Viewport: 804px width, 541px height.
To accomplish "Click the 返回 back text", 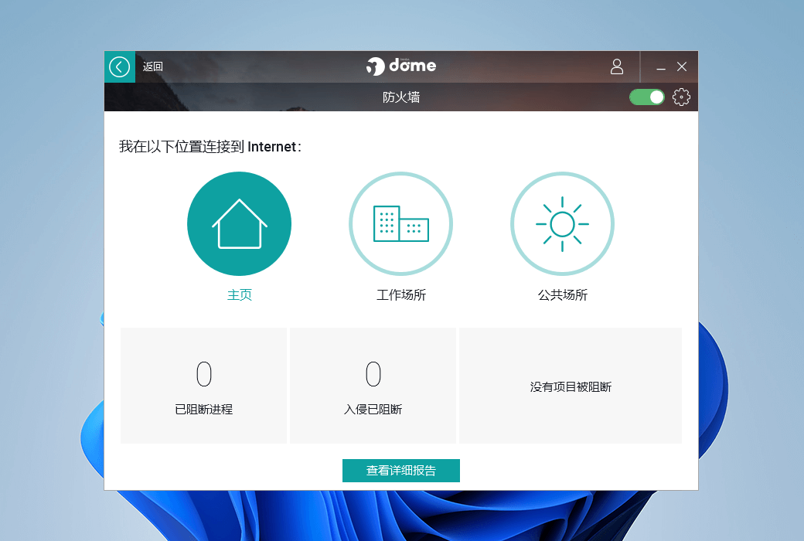I will 153,67.
